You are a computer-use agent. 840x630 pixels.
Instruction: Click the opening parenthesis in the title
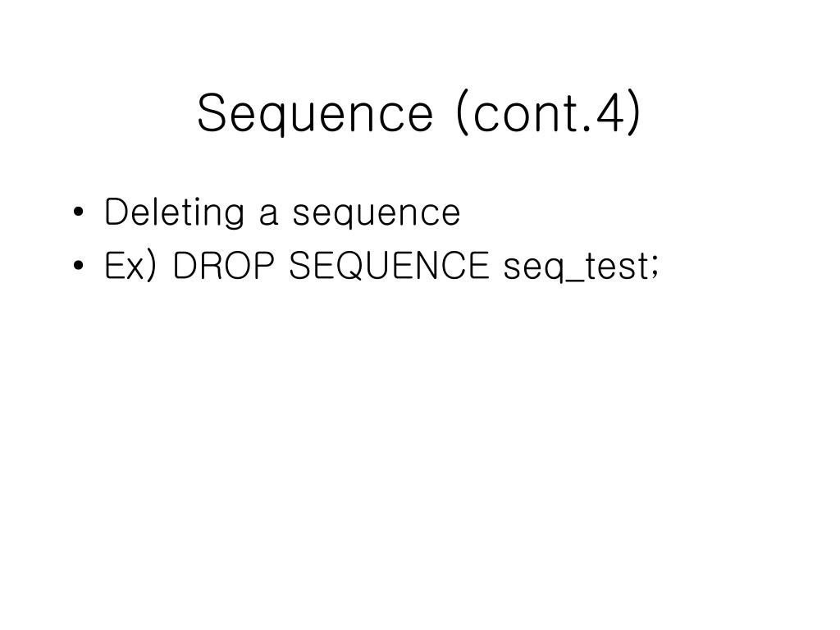pyautogui.click(x=462, y=112)
